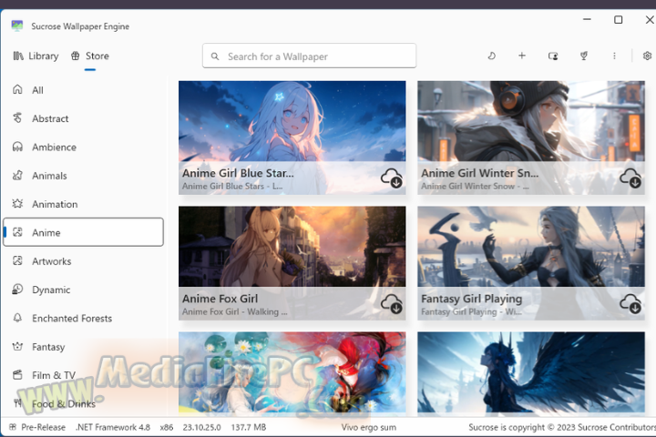Screen dimensions: 656x437
Task: Click the All home icon
Action: (17, 89)
